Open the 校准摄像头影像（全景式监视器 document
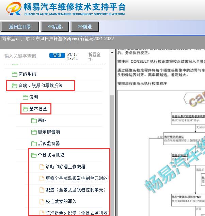 tap(77, 213)
